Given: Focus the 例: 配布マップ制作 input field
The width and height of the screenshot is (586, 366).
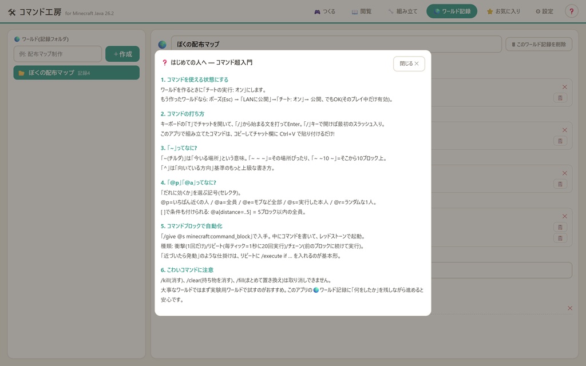Looking at the screenshot, I should coord(58,54).
